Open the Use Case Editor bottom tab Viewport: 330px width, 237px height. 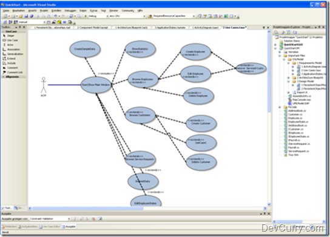pyautogui.click(x=50, y=227)
